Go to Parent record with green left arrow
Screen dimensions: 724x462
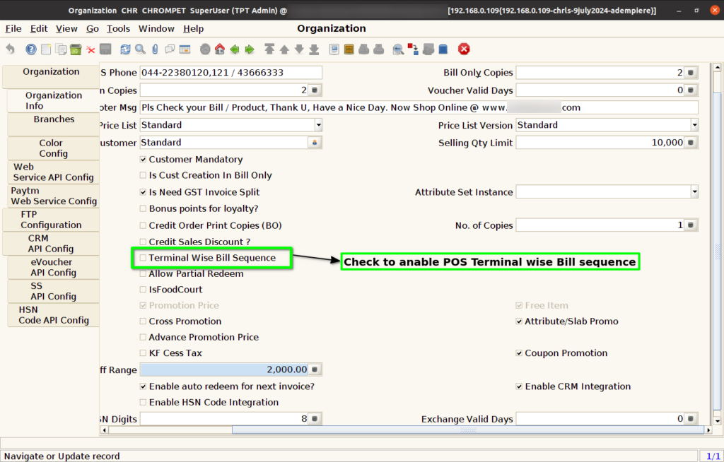click(235, 49)
